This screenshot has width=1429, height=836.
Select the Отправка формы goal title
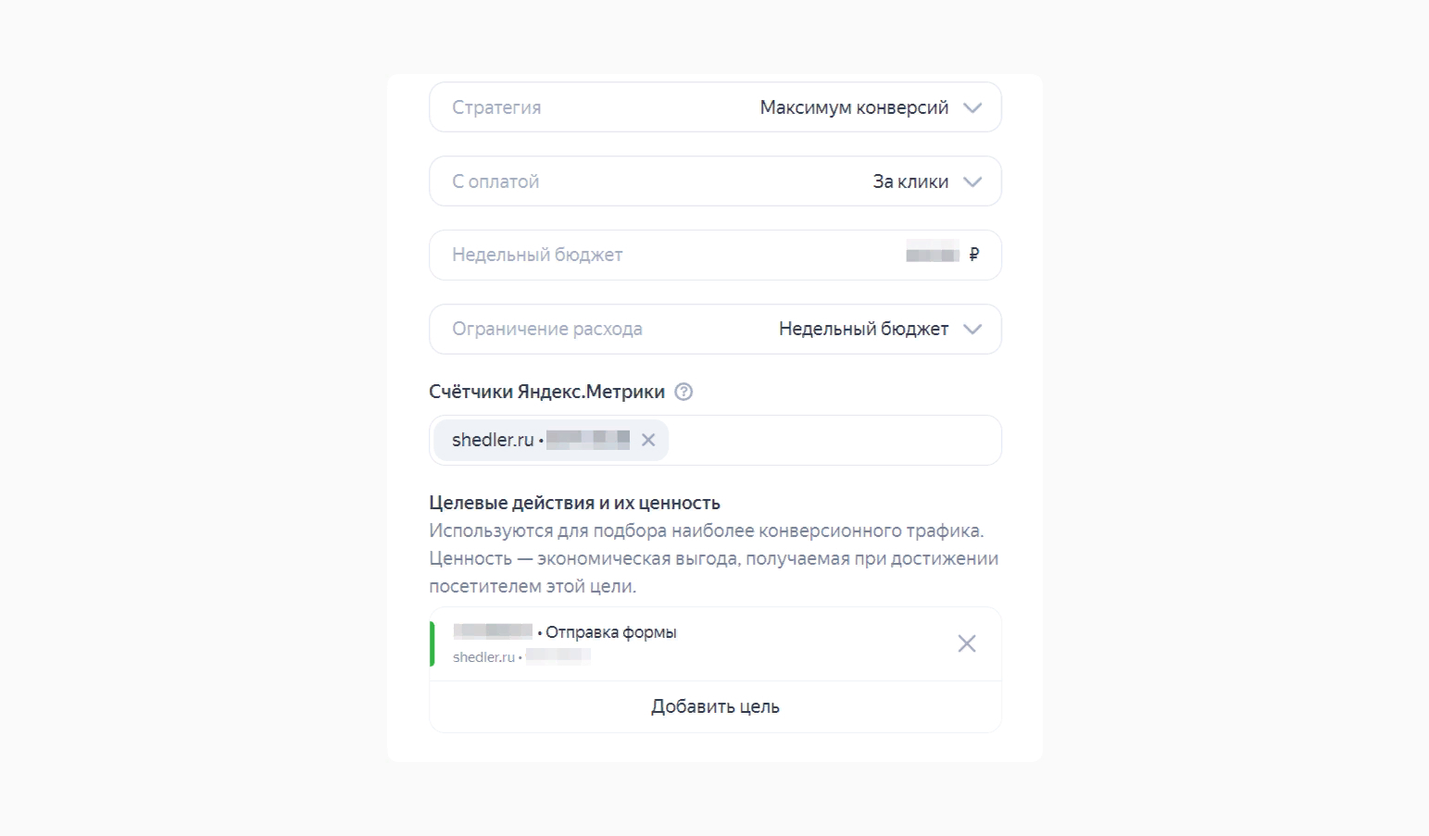611,632
